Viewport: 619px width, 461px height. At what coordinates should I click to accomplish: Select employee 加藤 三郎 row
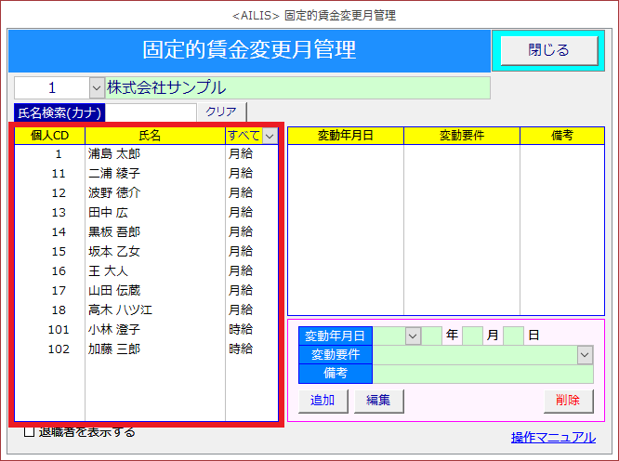(x=113, y=349)
